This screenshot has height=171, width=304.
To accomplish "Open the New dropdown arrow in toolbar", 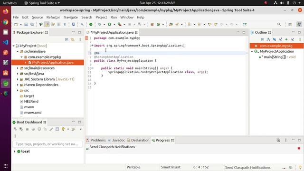I will pyautogui.click(x=21, y=24).
